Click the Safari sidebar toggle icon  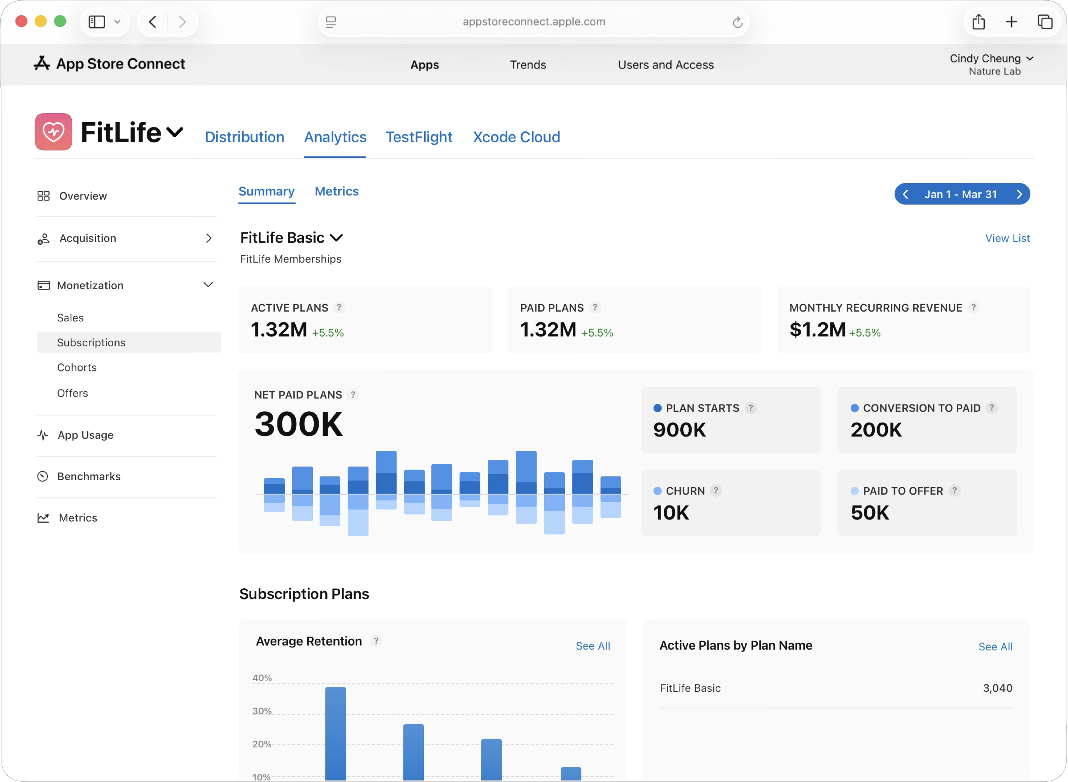97,22
